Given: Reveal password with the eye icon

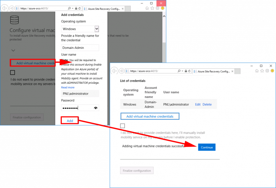Looking at the screenshot, I should click(96, 108).
